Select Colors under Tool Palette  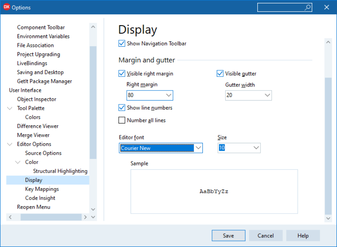pyautogui.click(x=33, y=117)
